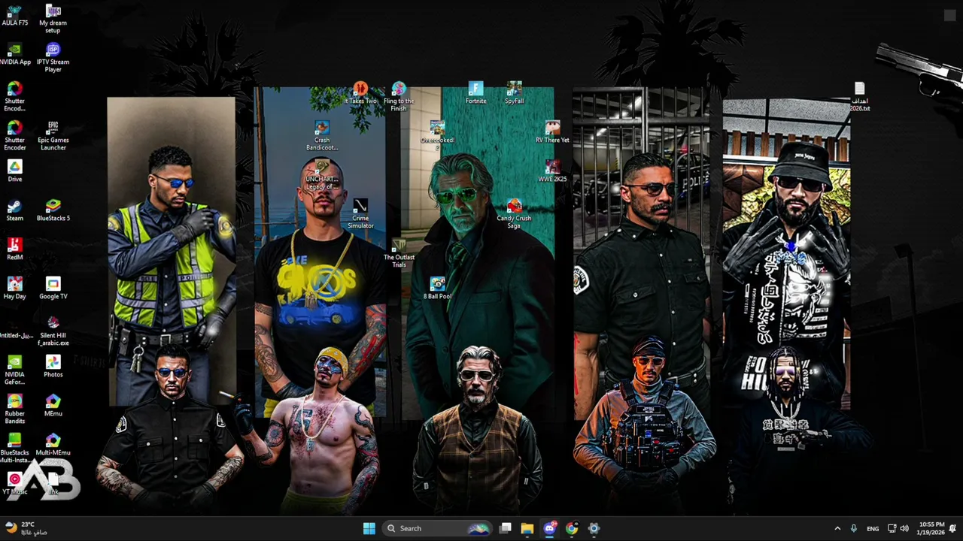This screenshot has height=541, width=963.
Task: Launch Crash Bandicoot shortcut
Action: click(x=321, y=135)
